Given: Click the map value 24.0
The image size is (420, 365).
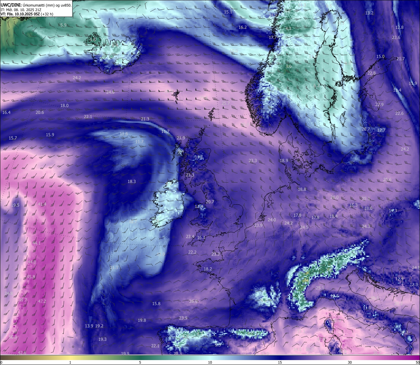Looking at the screenshot, I should [x=272, y=220].
